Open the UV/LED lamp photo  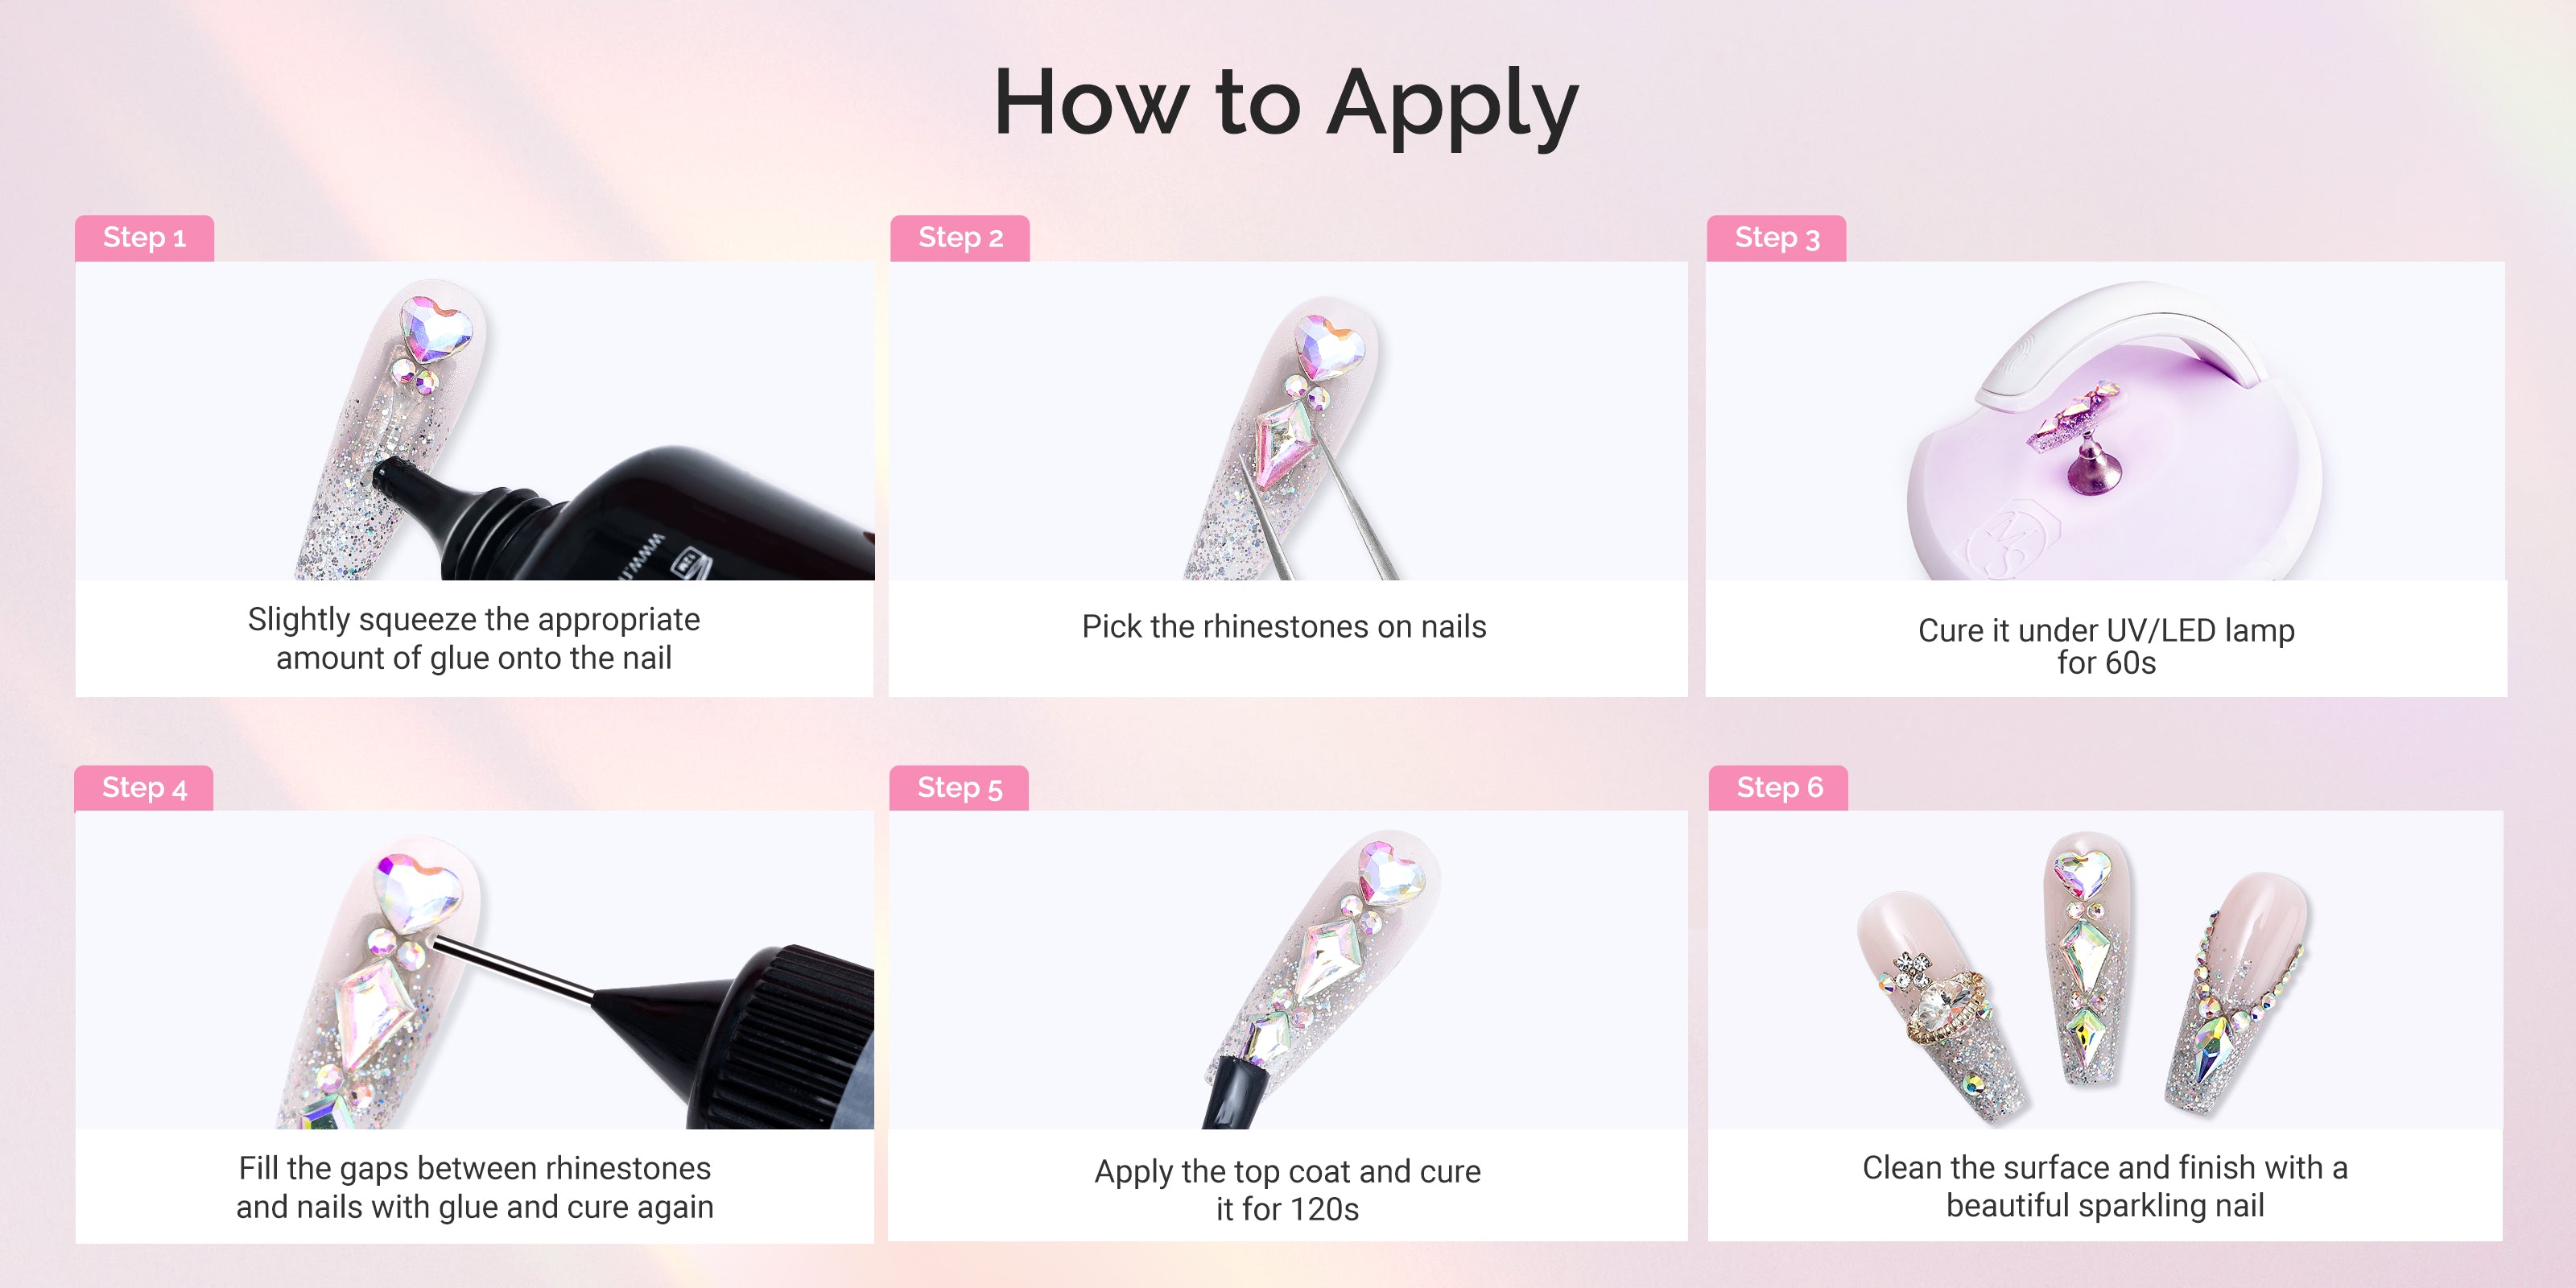[2105, 421]
